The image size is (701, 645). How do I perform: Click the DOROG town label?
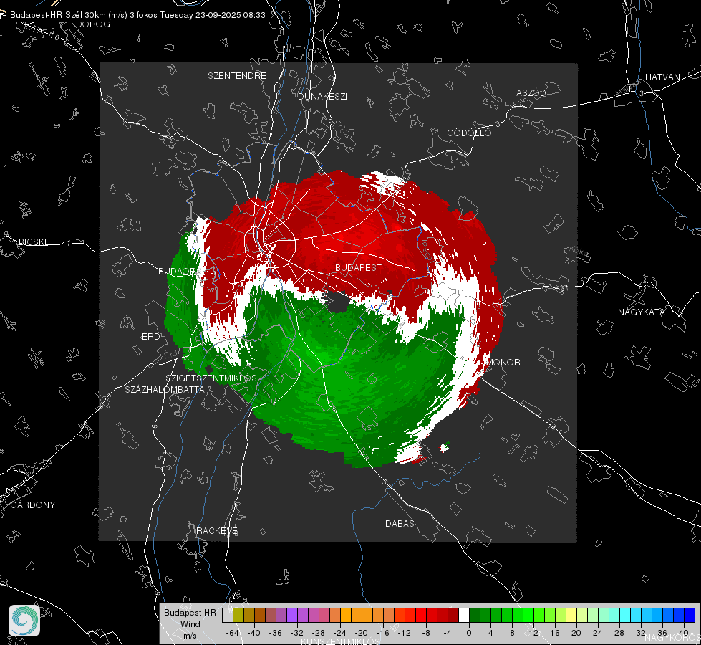pyautogui.click(x=93, y=24)
